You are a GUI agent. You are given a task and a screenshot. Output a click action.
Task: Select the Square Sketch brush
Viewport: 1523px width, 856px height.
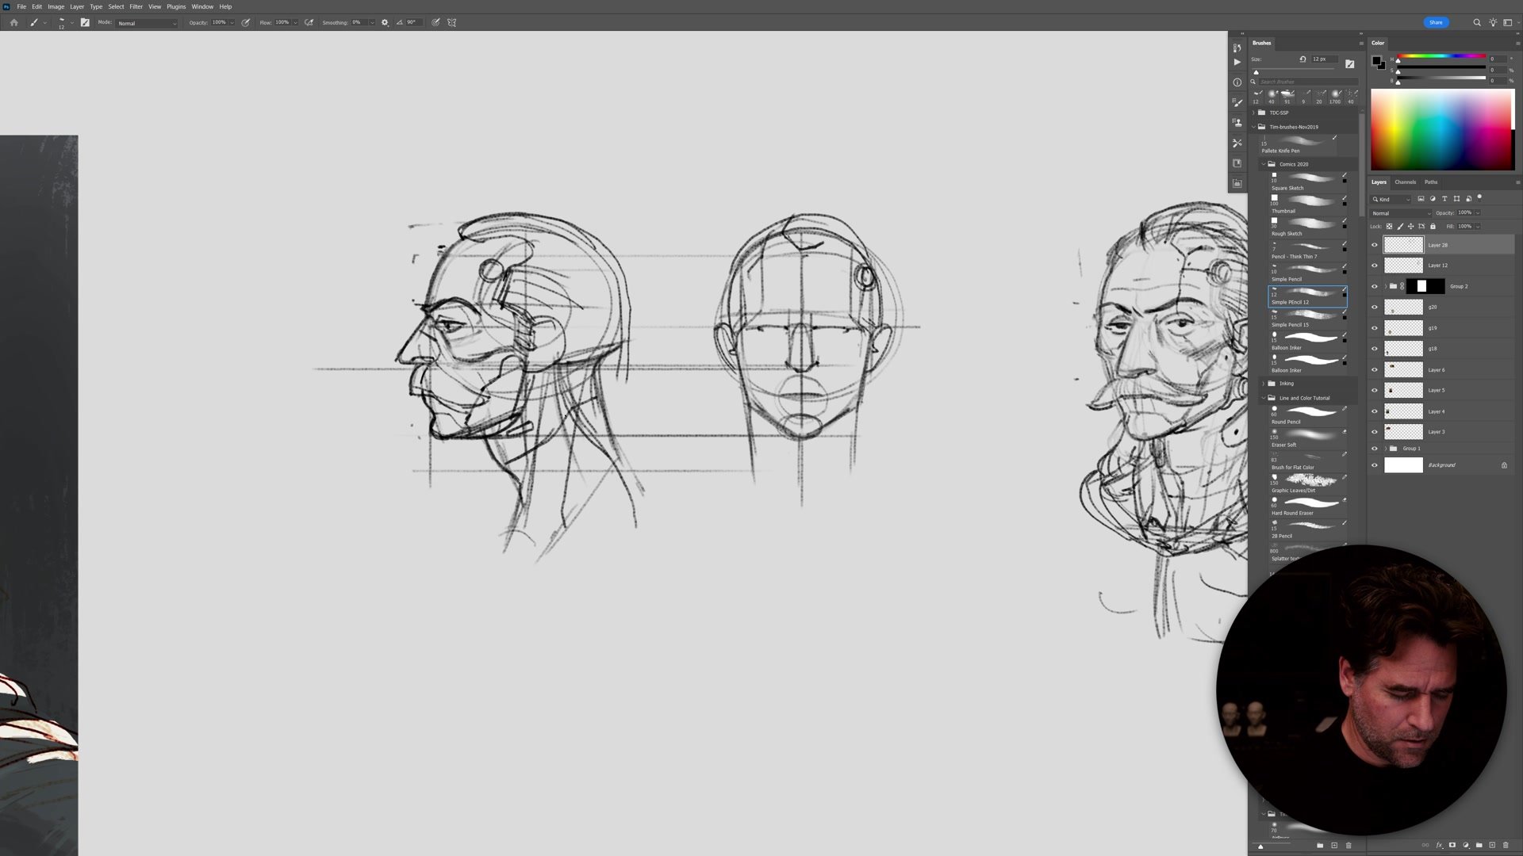(x=1308, y=181)
